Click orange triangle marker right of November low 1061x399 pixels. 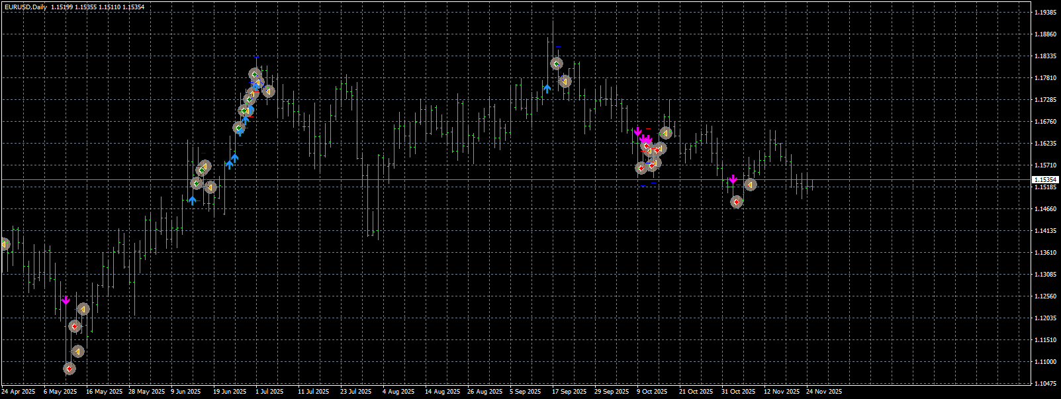tap(750, 185)
